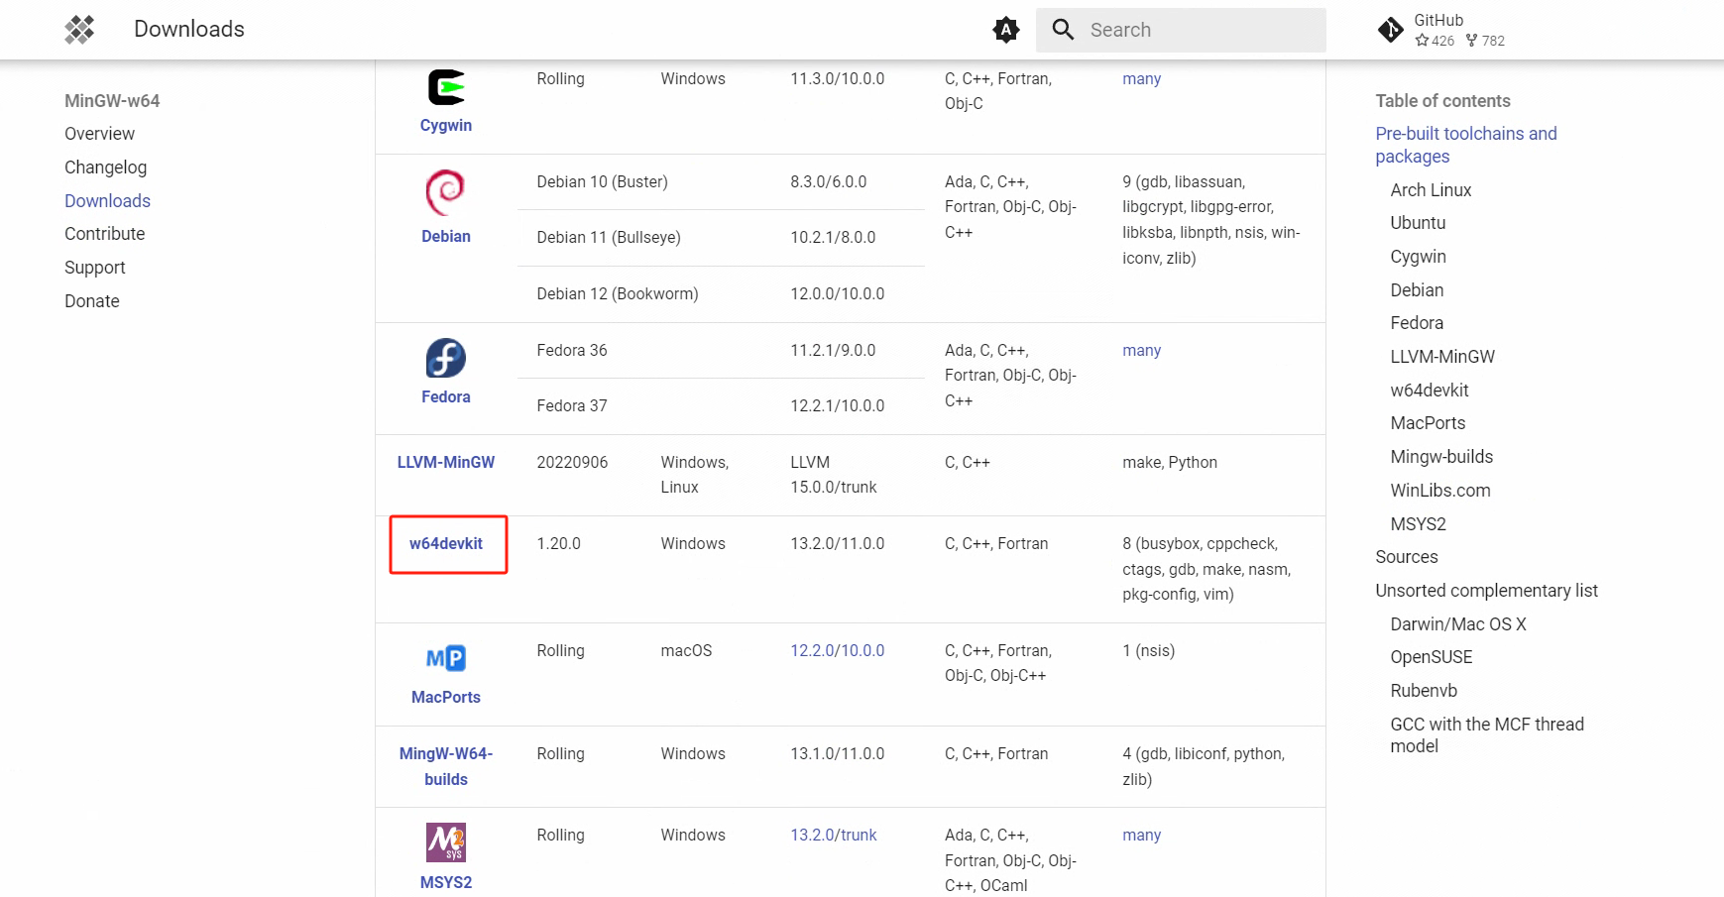This screenshot has width=1724, height=897.
Task: Open the MingW-W64-builds table link
Action: pyautogui.click(x=446, y=766)
